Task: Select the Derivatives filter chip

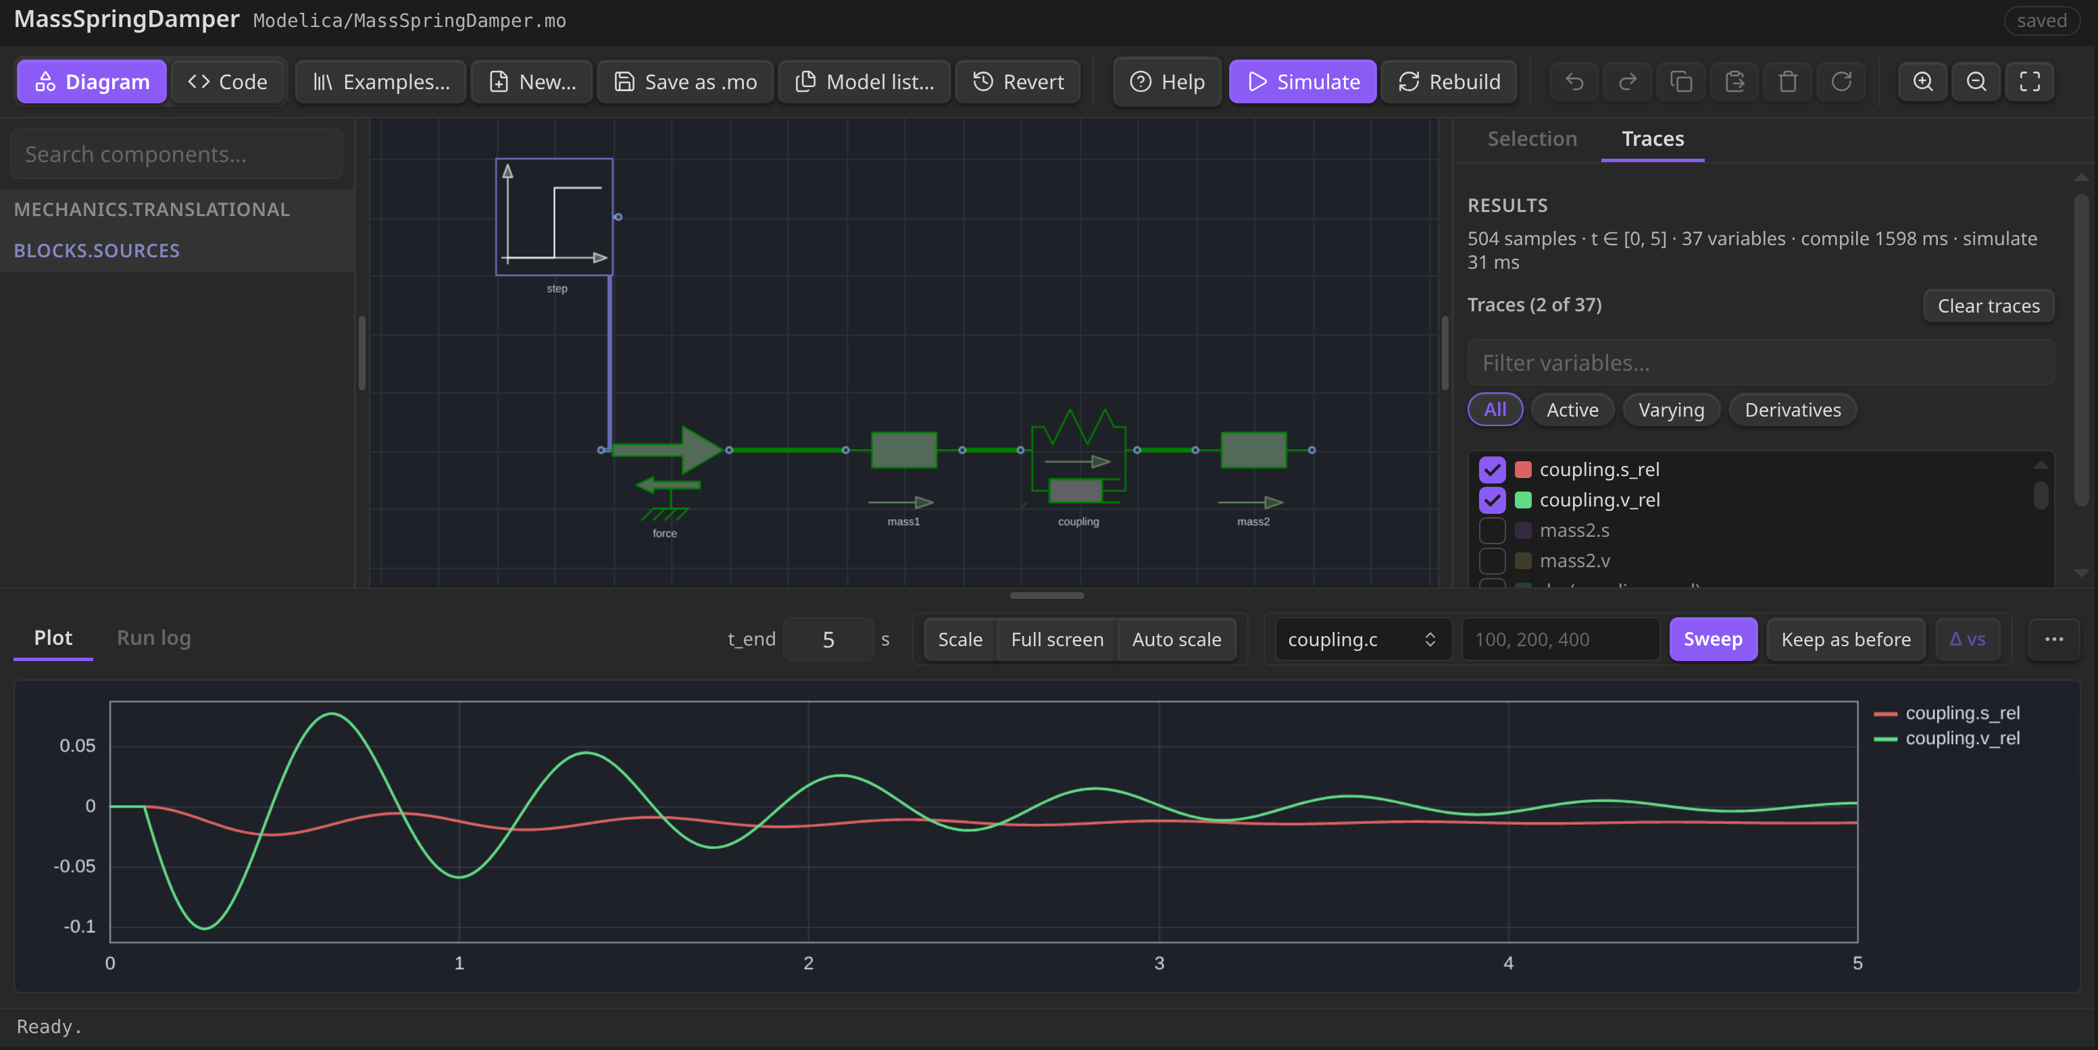Action: pyautogui.click(x=1793, y=409)
